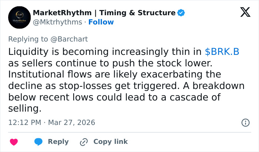Click the chain link copy icon
259x152 pixels.
pyautogui.click(x=84, y=142)
